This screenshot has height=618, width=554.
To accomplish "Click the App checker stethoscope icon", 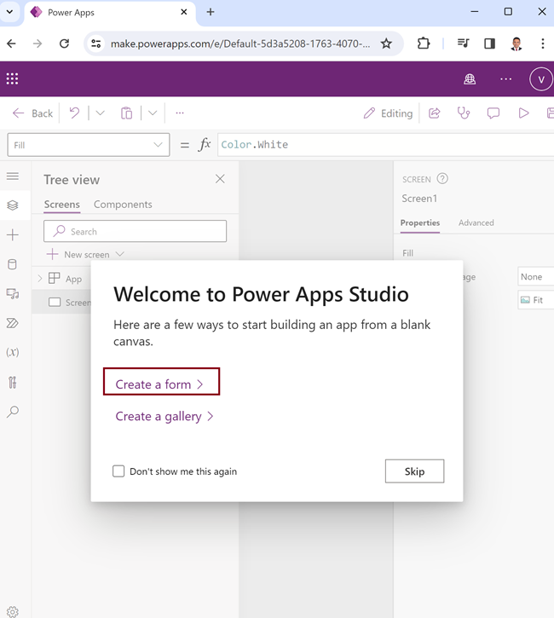I will [464, 113].
